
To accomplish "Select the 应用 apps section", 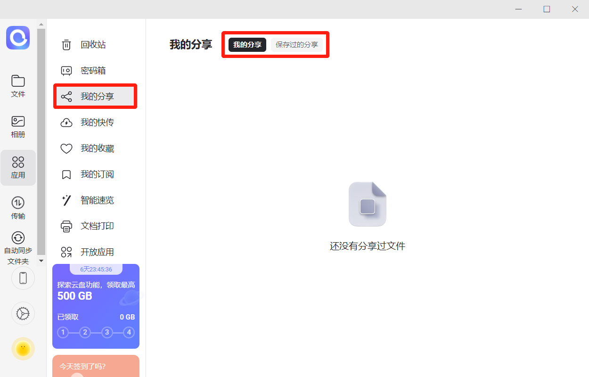I will point(18,168).
